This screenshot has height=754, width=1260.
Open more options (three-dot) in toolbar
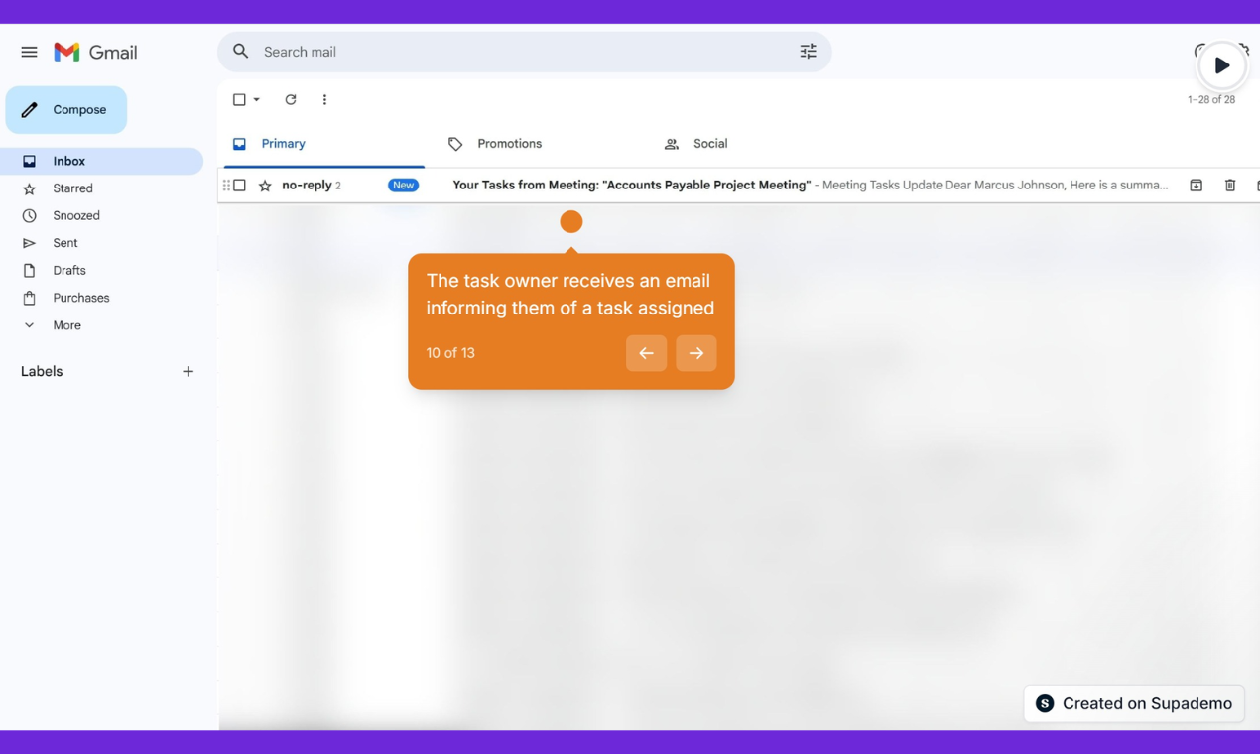coord(324,99)
